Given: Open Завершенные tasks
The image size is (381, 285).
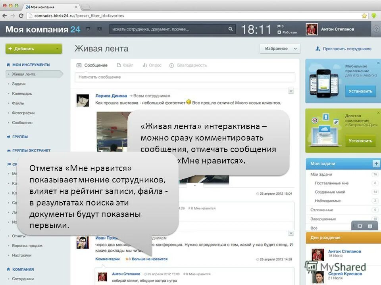Looking at the screenshot, I should click(x=323, y=219).
